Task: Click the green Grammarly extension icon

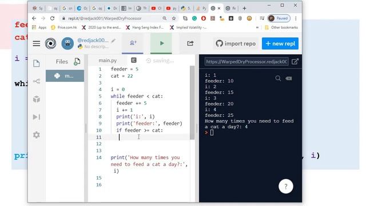Action: (194, 18)
